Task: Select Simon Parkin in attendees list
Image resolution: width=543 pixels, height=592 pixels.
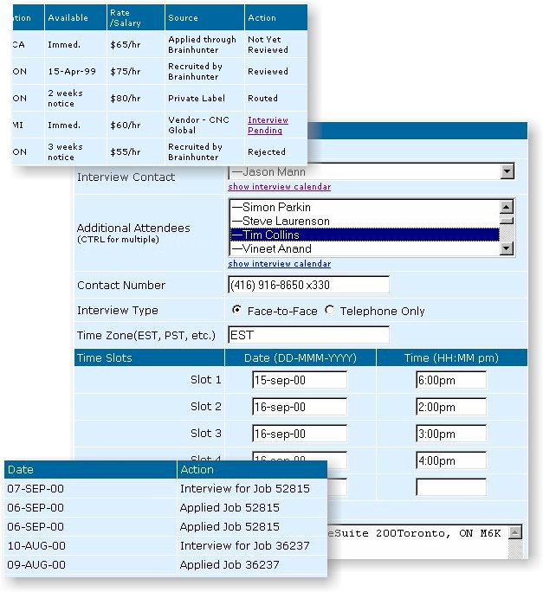Action: (x=365, y=207)
